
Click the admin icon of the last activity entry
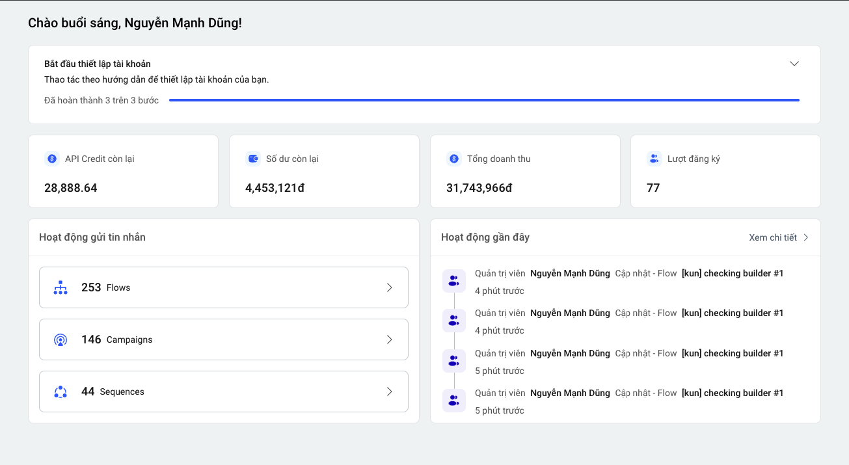[453, 401]
